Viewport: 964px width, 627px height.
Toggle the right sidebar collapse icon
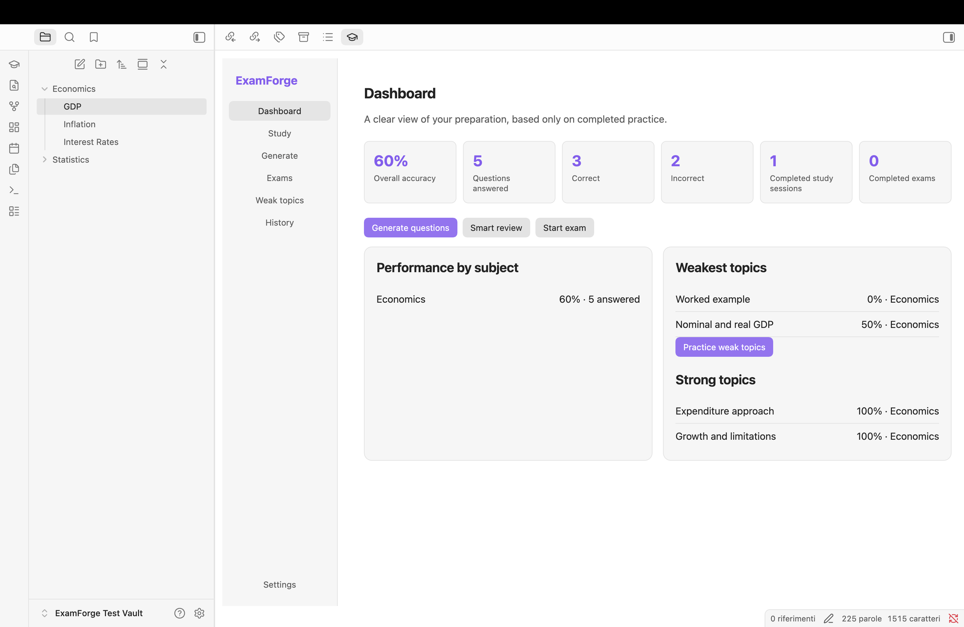click(x=949, y=37)
